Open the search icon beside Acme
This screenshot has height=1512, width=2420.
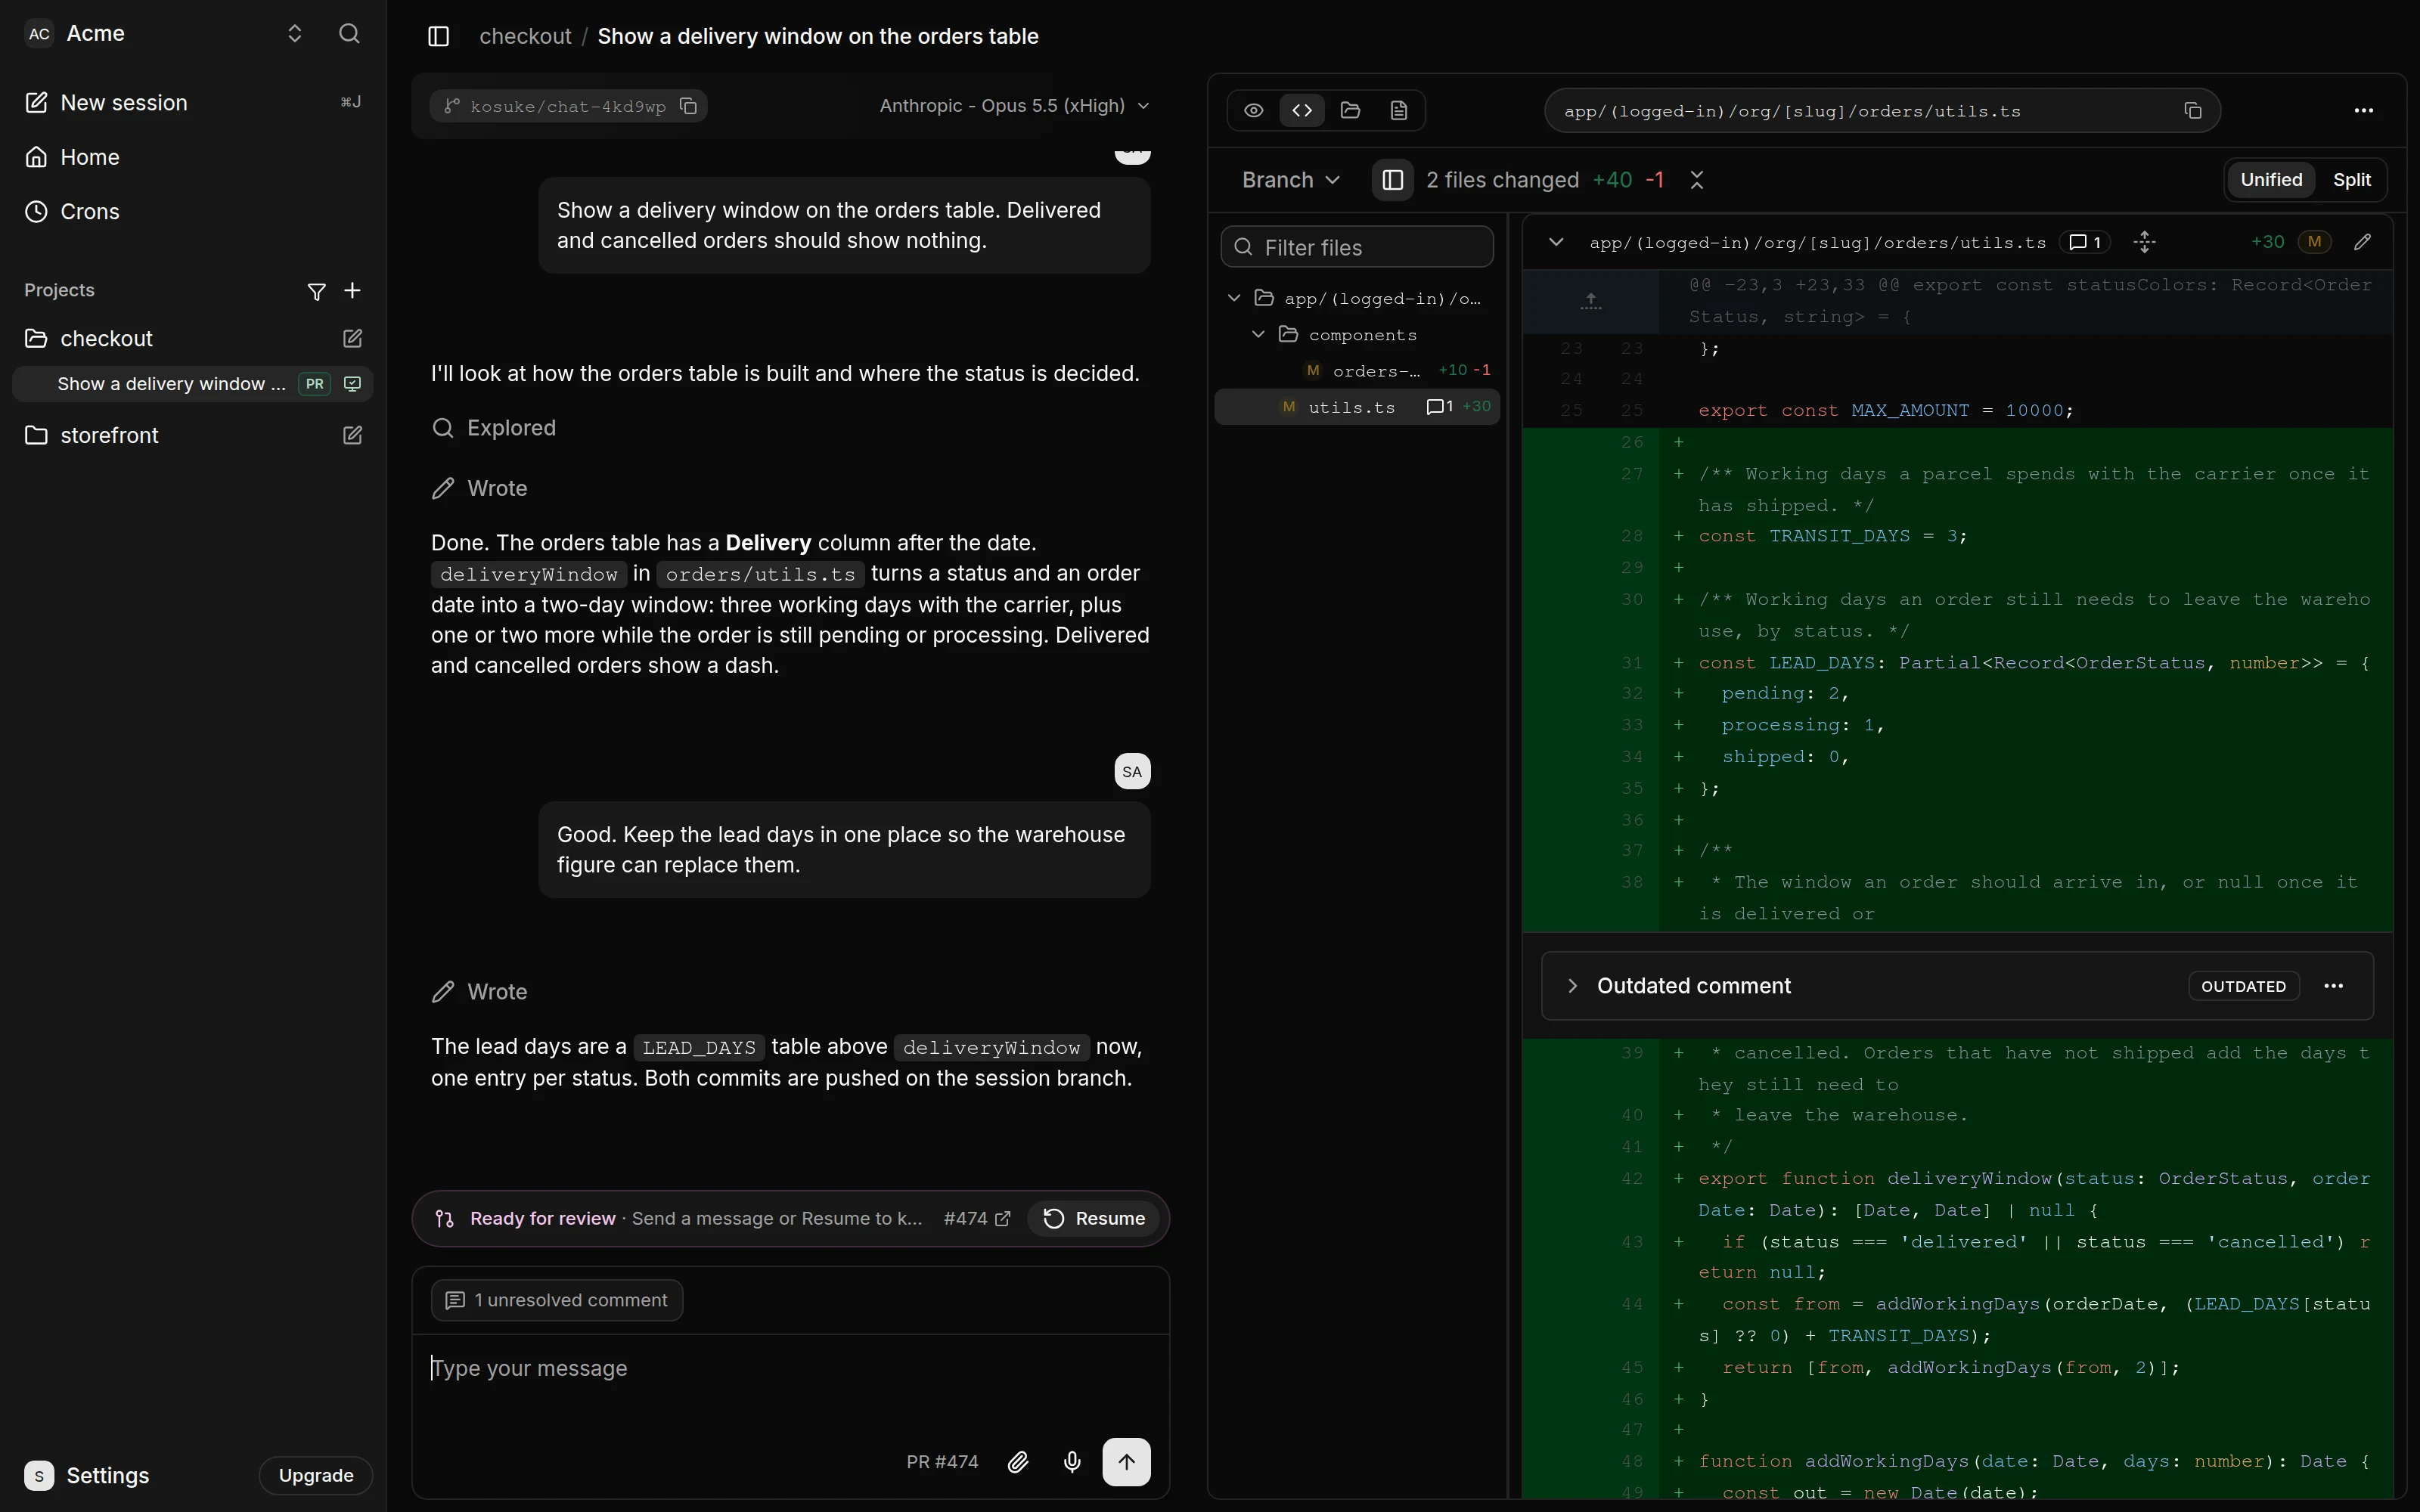[x=349, y=34]
